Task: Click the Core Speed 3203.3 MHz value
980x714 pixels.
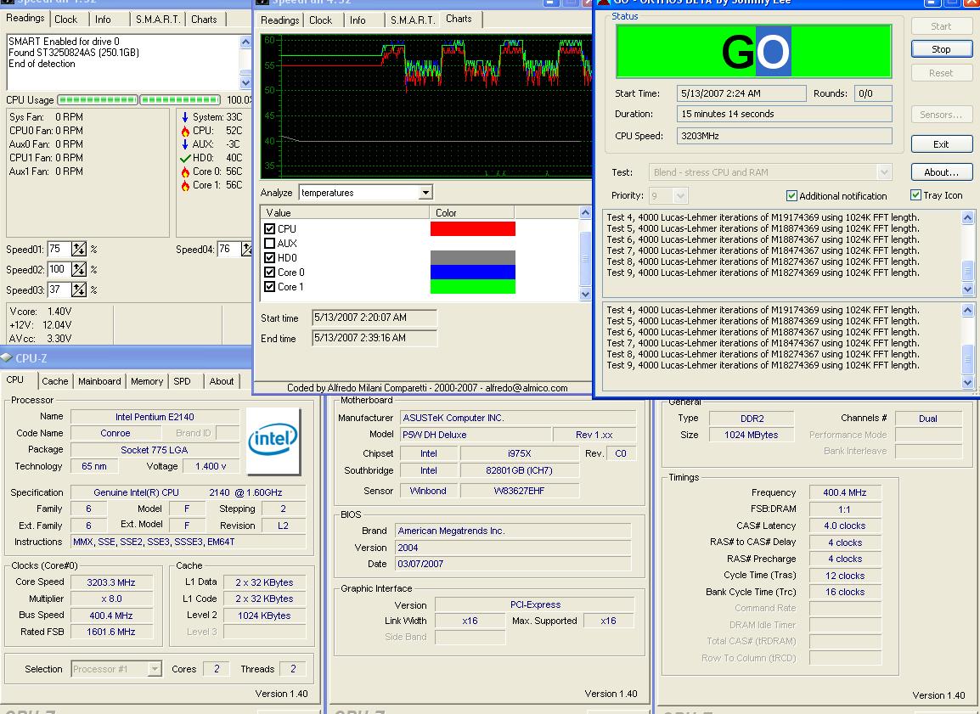Action: coord(111,582)
